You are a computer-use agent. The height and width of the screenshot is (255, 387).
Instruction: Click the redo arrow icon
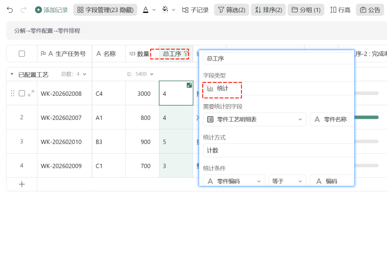click(x=23, y=10)
